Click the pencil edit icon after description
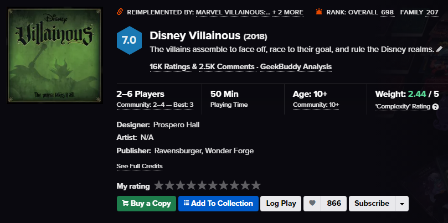448x223 pixels. click(439, 49)
